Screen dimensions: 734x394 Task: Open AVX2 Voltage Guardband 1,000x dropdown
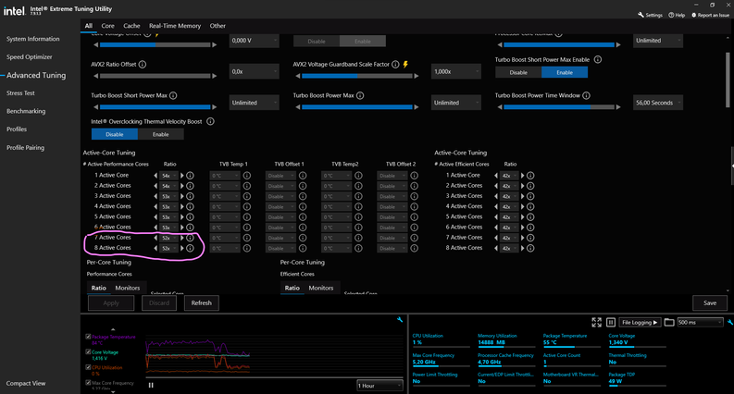456,71
